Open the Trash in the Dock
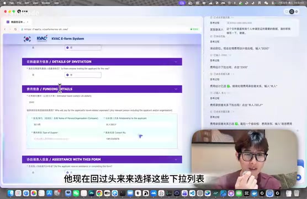 (x=297, y=193)
